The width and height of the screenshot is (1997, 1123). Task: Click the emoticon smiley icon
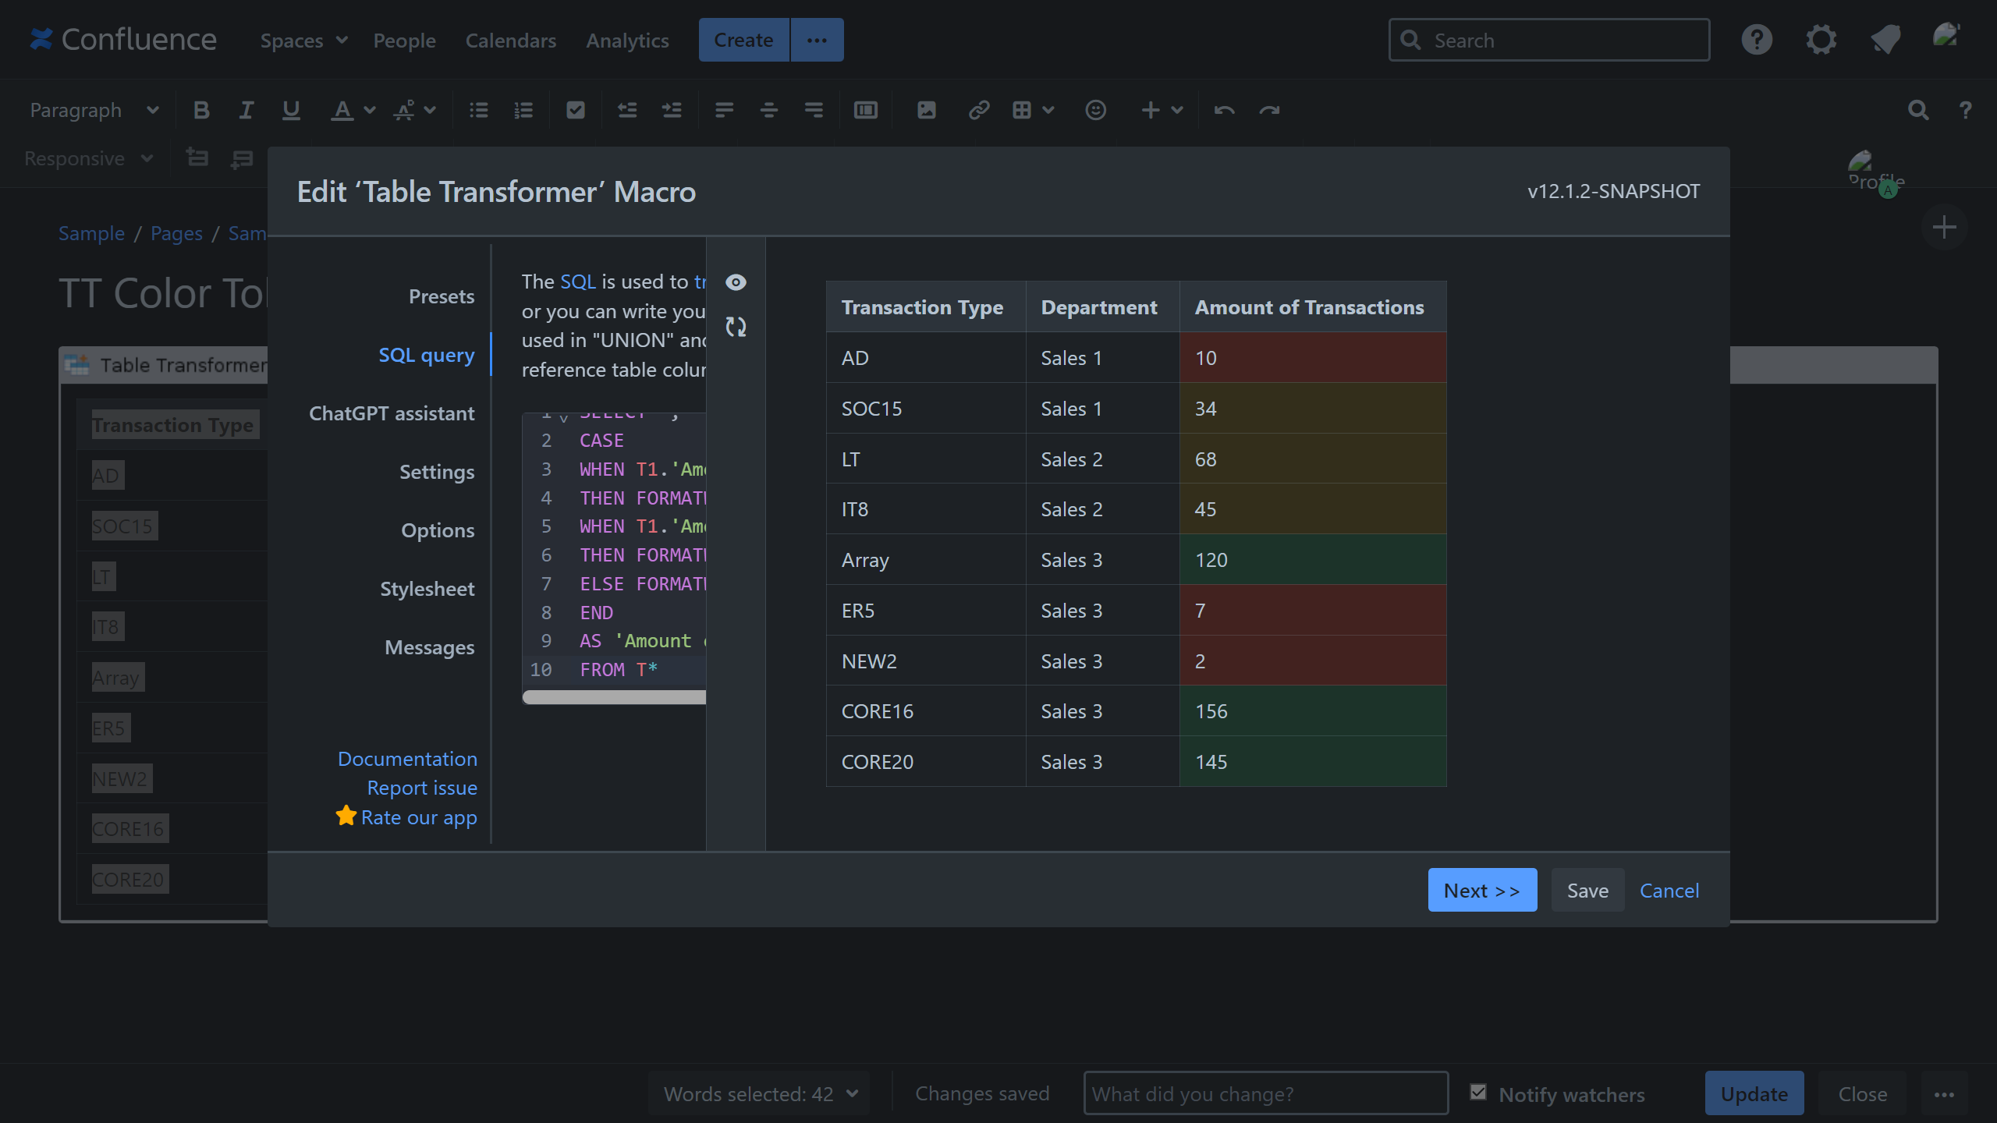(1095, 110)
